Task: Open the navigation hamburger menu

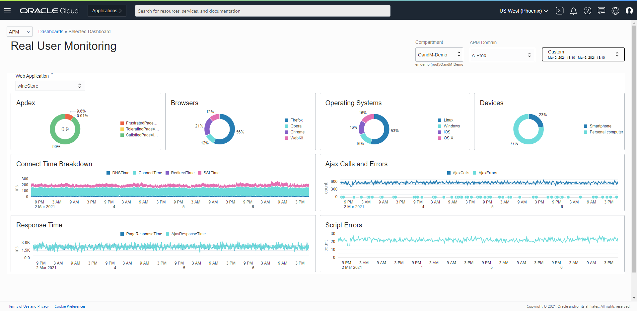Action: coord(7,10)
